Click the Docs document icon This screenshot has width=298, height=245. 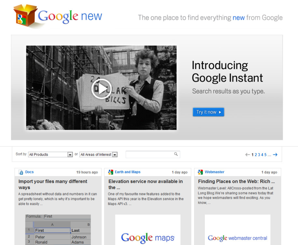pyautogui.click(x=21, y=172)
